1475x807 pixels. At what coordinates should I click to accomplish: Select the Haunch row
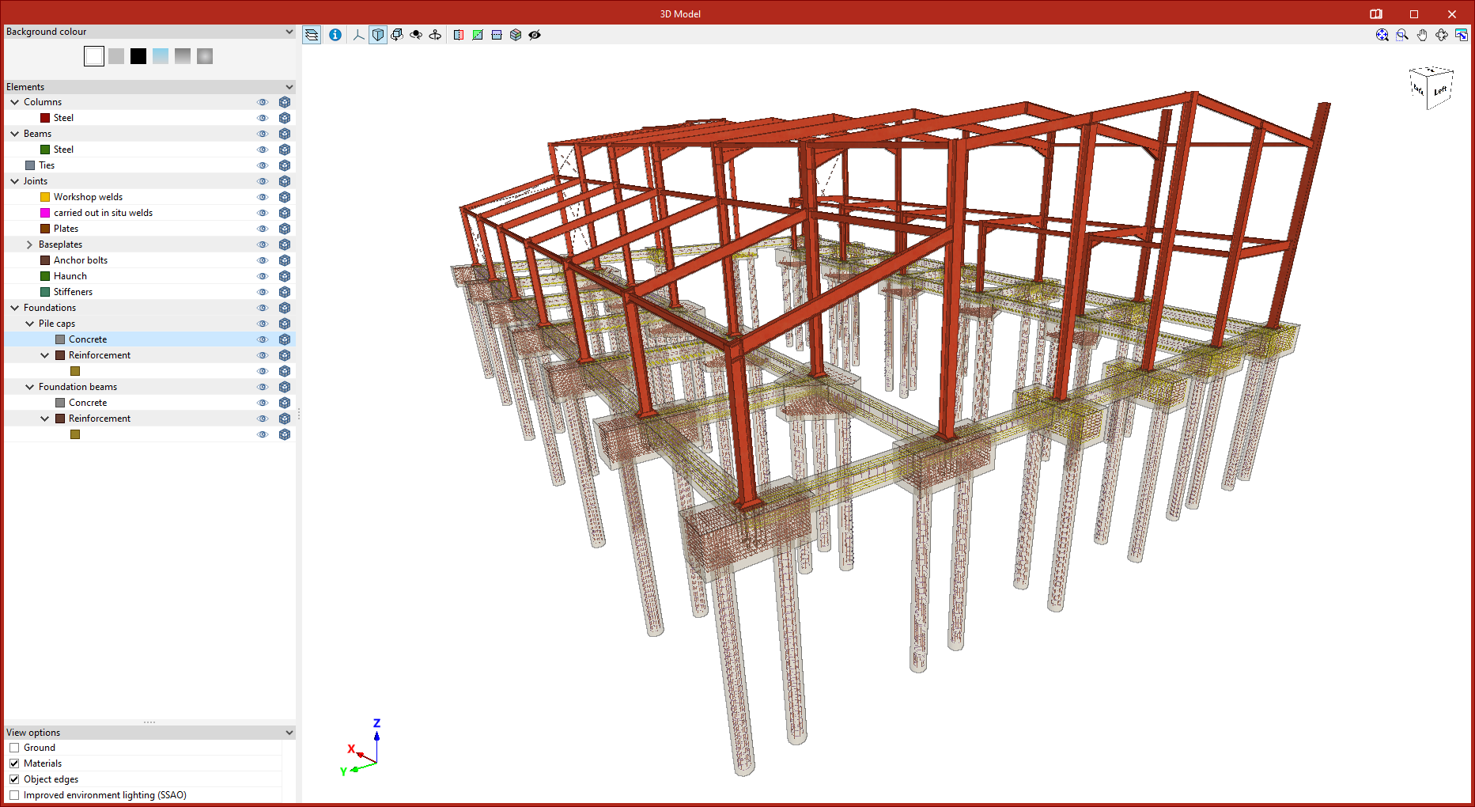(149, 276)
